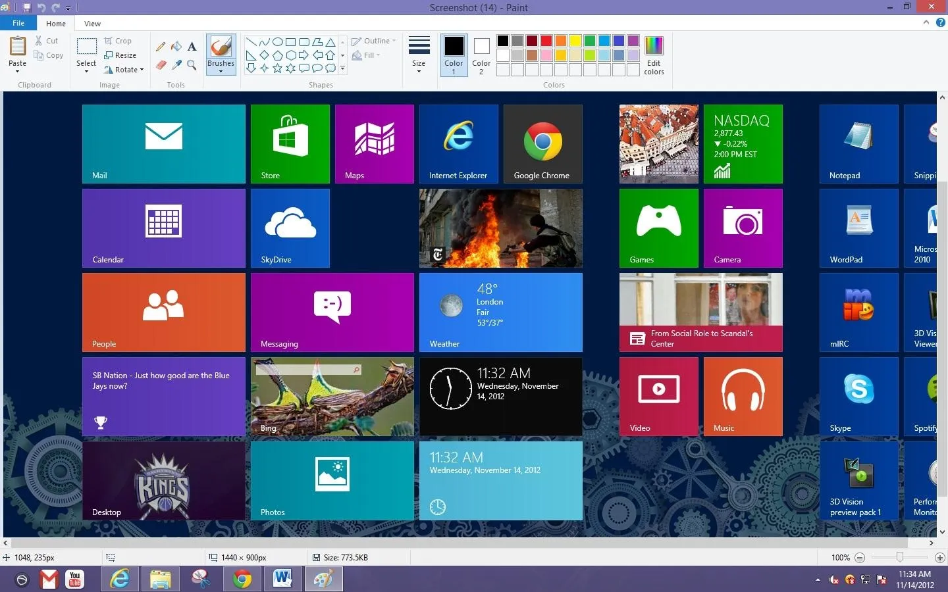Open the Brushes dropdown arrow
This screenshot has height=592, width=948.
[221, 71]
